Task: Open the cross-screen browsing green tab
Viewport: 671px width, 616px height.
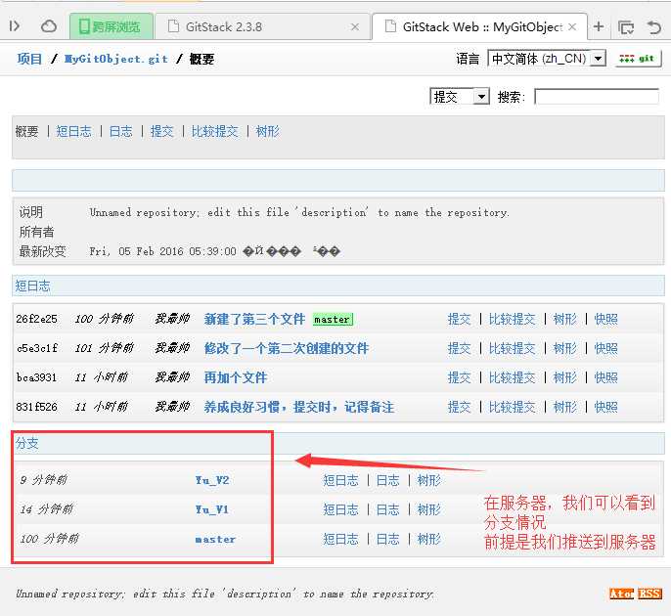Action: [112, 26]
